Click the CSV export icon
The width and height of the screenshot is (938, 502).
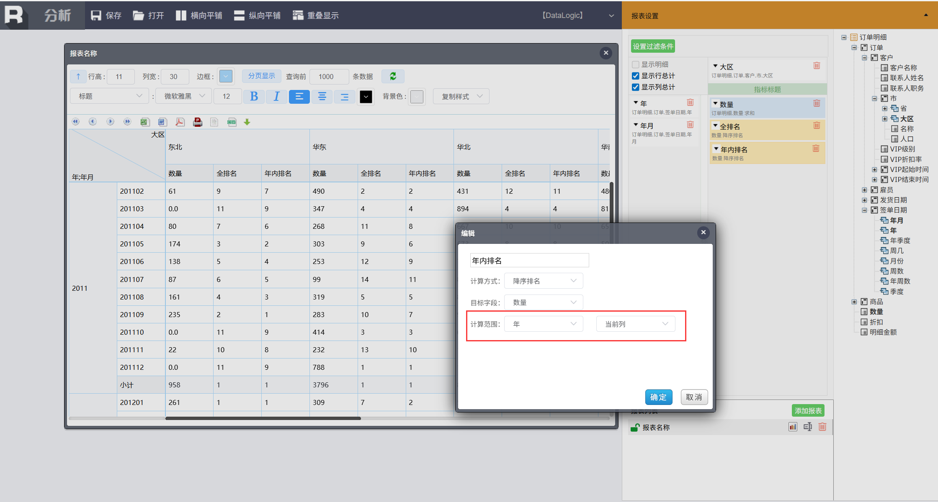[x=232, y=122]
